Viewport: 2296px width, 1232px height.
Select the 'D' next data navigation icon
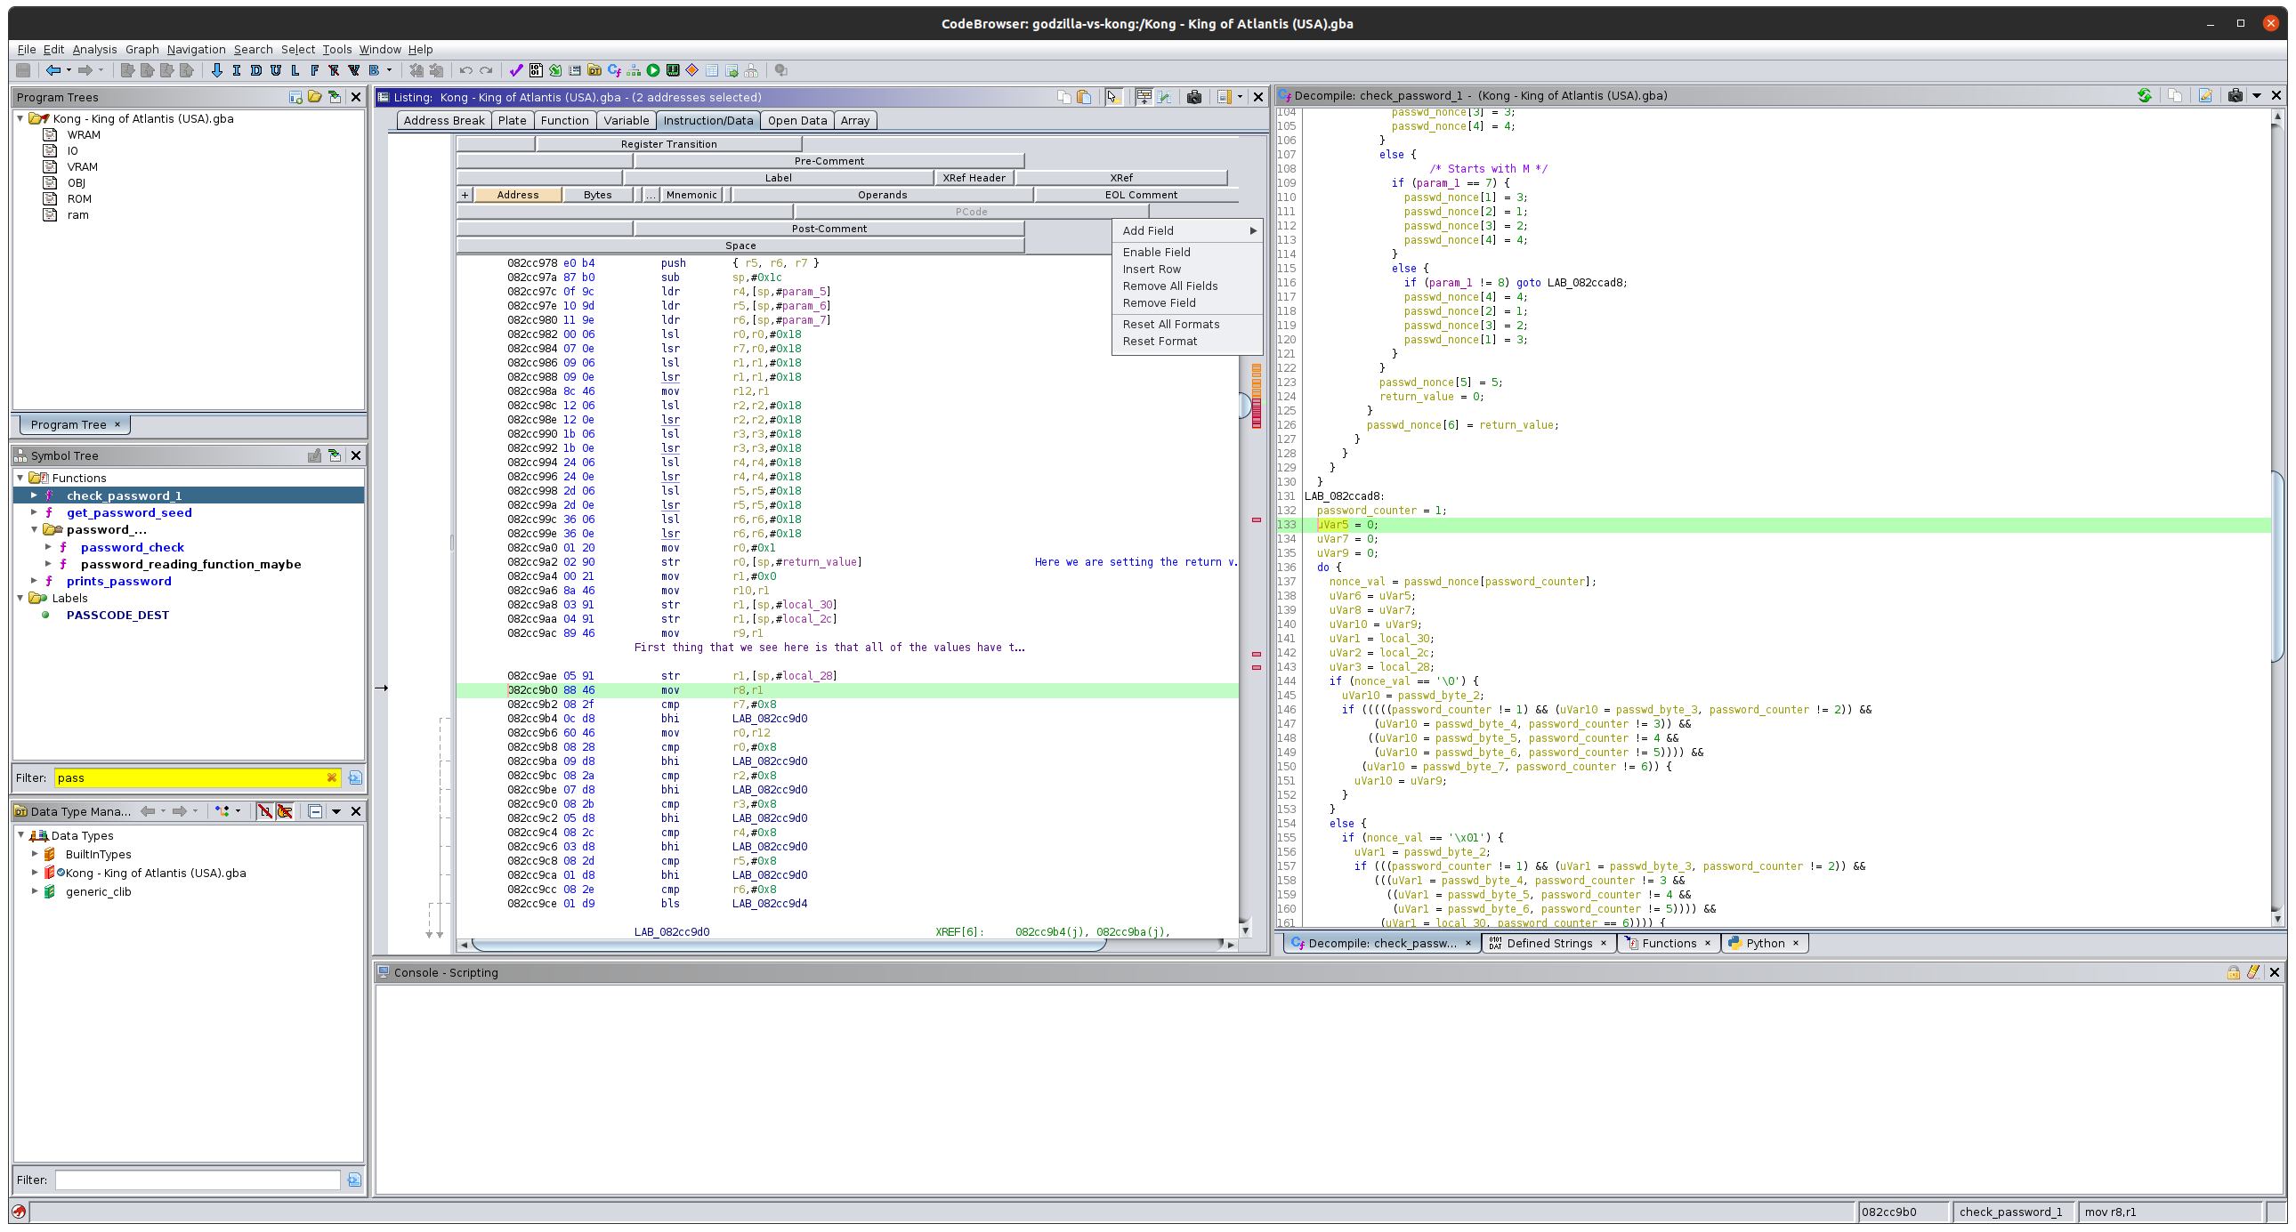tap(255, 70)
